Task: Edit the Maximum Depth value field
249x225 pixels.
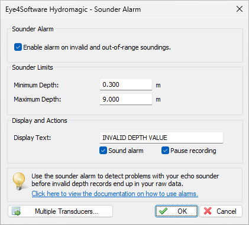Action: click(126, 99)
